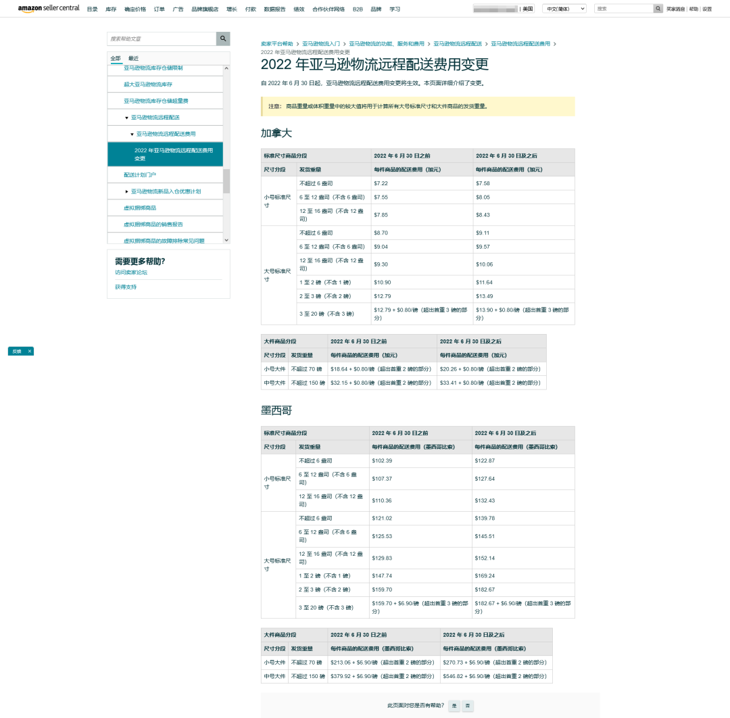Screen dimensions: 730x718
Task: Open the 数据报告 menu
Action: [274, 9]
